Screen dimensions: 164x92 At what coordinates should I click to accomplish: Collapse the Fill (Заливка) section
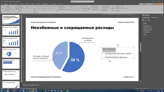tap(145, 23)
